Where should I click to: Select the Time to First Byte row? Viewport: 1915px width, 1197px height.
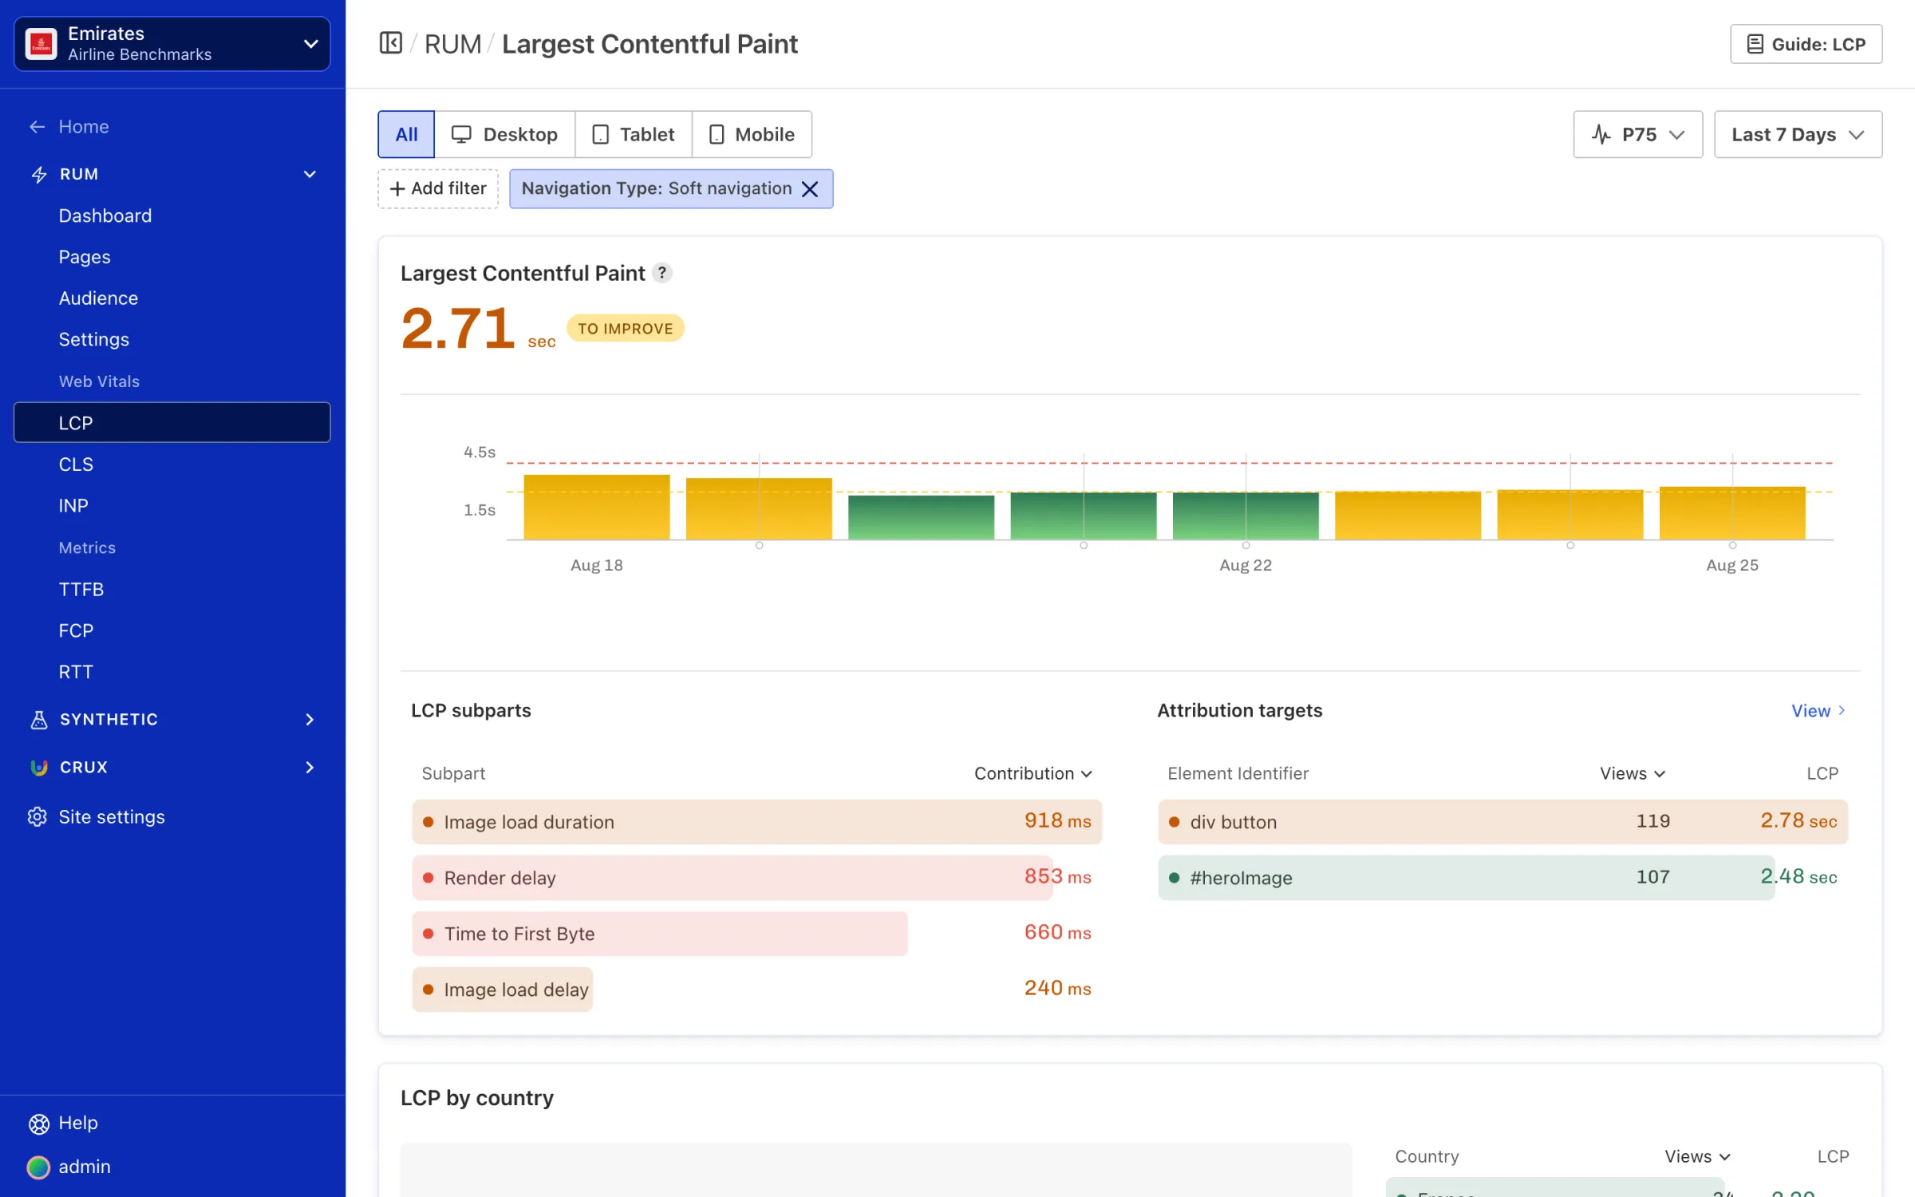coord(756,934)
